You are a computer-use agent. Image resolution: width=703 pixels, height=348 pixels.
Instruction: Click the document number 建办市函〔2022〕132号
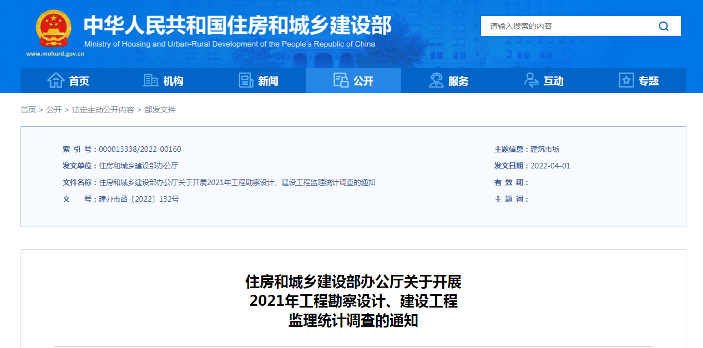click(139, 199)
